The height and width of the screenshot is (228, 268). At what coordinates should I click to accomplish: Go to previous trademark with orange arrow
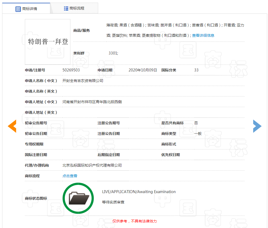coord(12,126)
